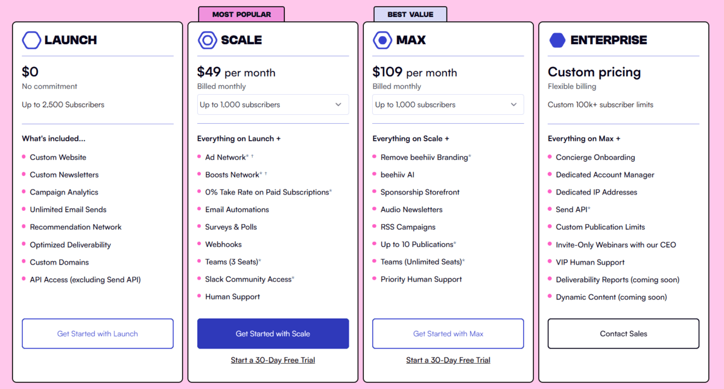Viewport: 724px width, 389px height.
Task: Click Get Started with Max
Action: (448, 333)
